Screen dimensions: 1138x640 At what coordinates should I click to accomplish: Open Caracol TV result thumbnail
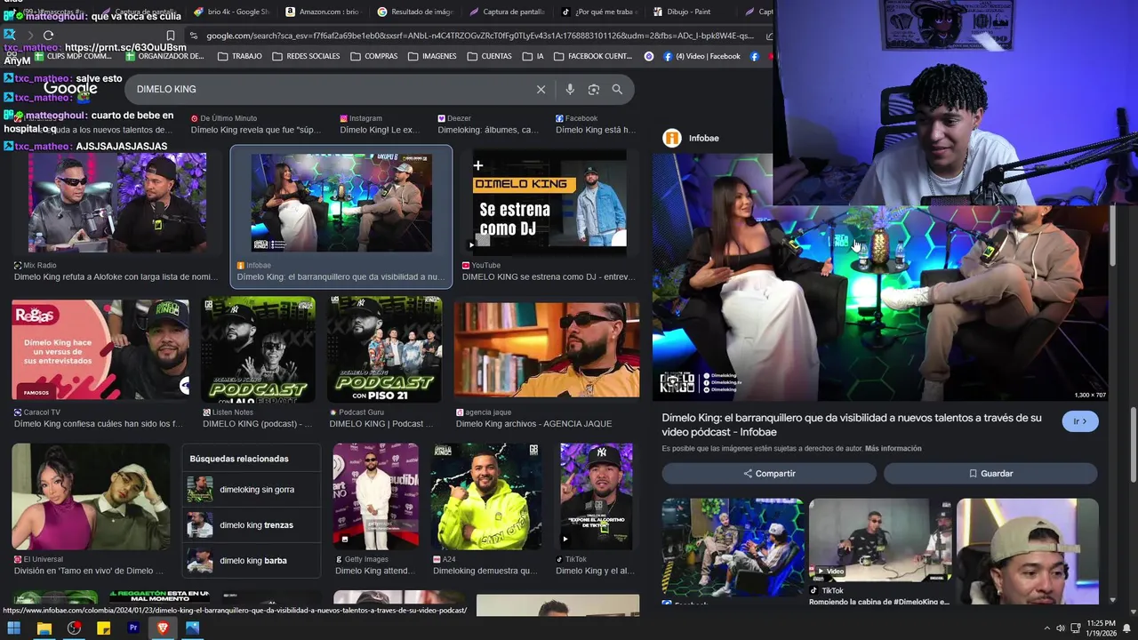pos(100,349)
